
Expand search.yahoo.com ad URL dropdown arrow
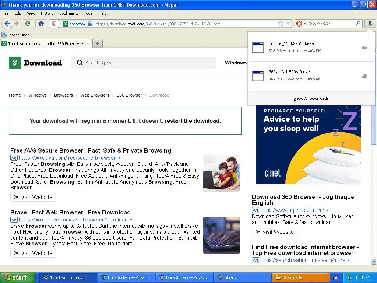click(349, 261)
